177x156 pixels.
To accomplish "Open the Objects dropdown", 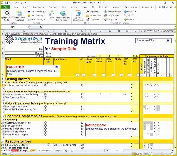I will point(130,12).
